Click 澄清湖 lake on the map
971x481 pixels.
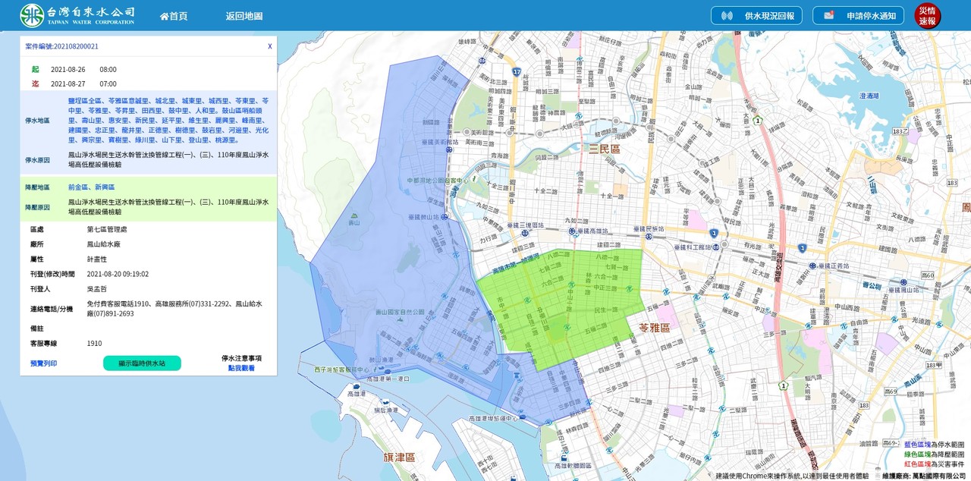tap(869, 96)
